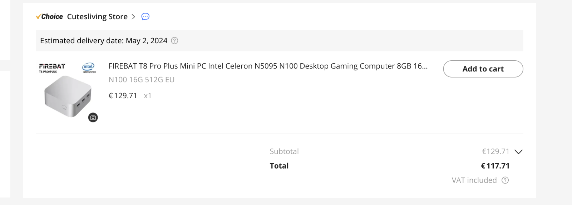Add FIREBAT Mini PC to cart

click(x=483, y=69)
